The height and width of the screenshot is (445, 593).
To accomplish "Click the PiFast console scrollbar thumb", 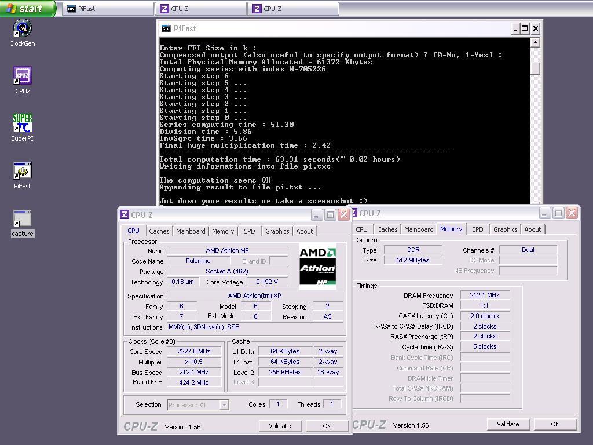I will pos(535,68).
